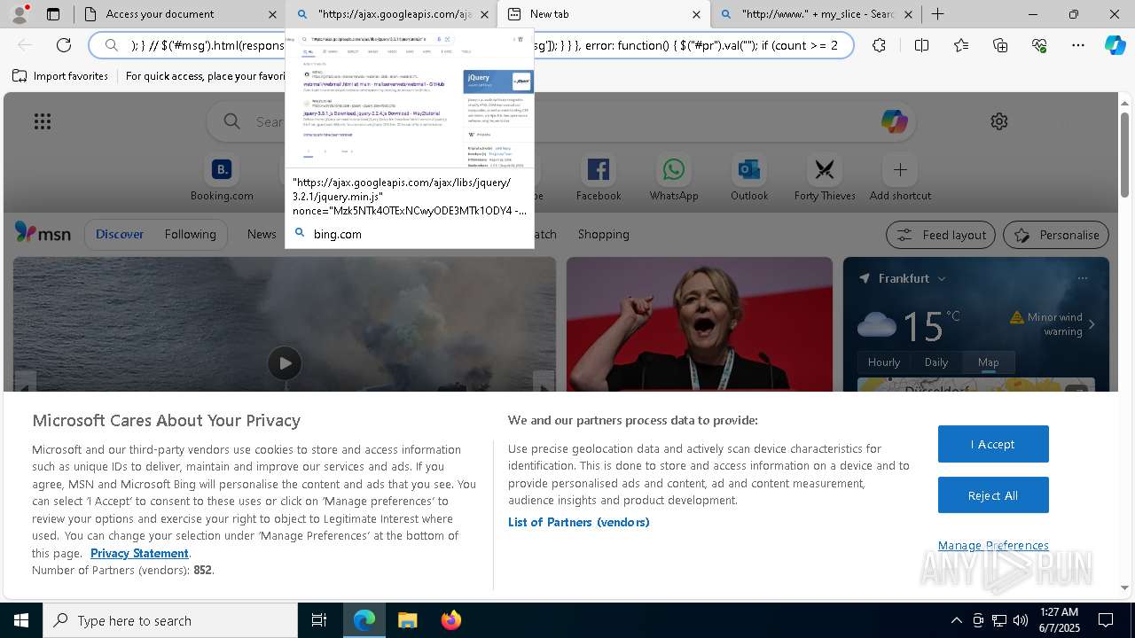Click the Personalise button
The width and height of the screenshot is (1135, 638).
point(1056,235)
